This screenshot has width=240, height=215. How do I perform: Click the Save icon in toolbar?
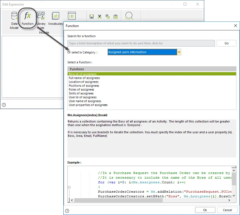92,17
